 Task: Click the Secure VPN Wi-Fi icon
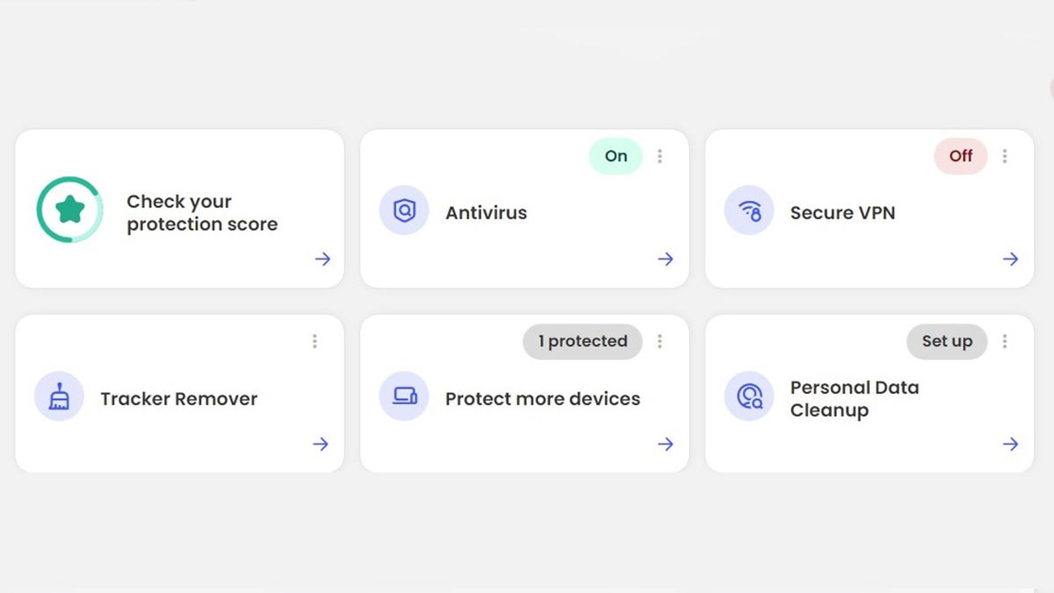click(748, 211)
